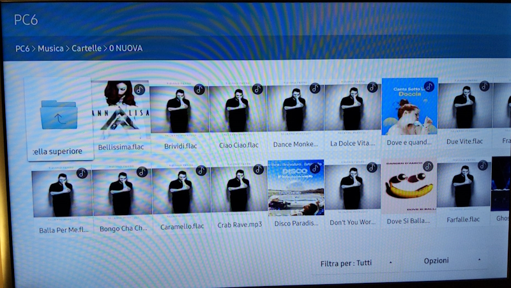
Task: Play the Brividi.flac cover thumbnail
Action: coord(179,109)
